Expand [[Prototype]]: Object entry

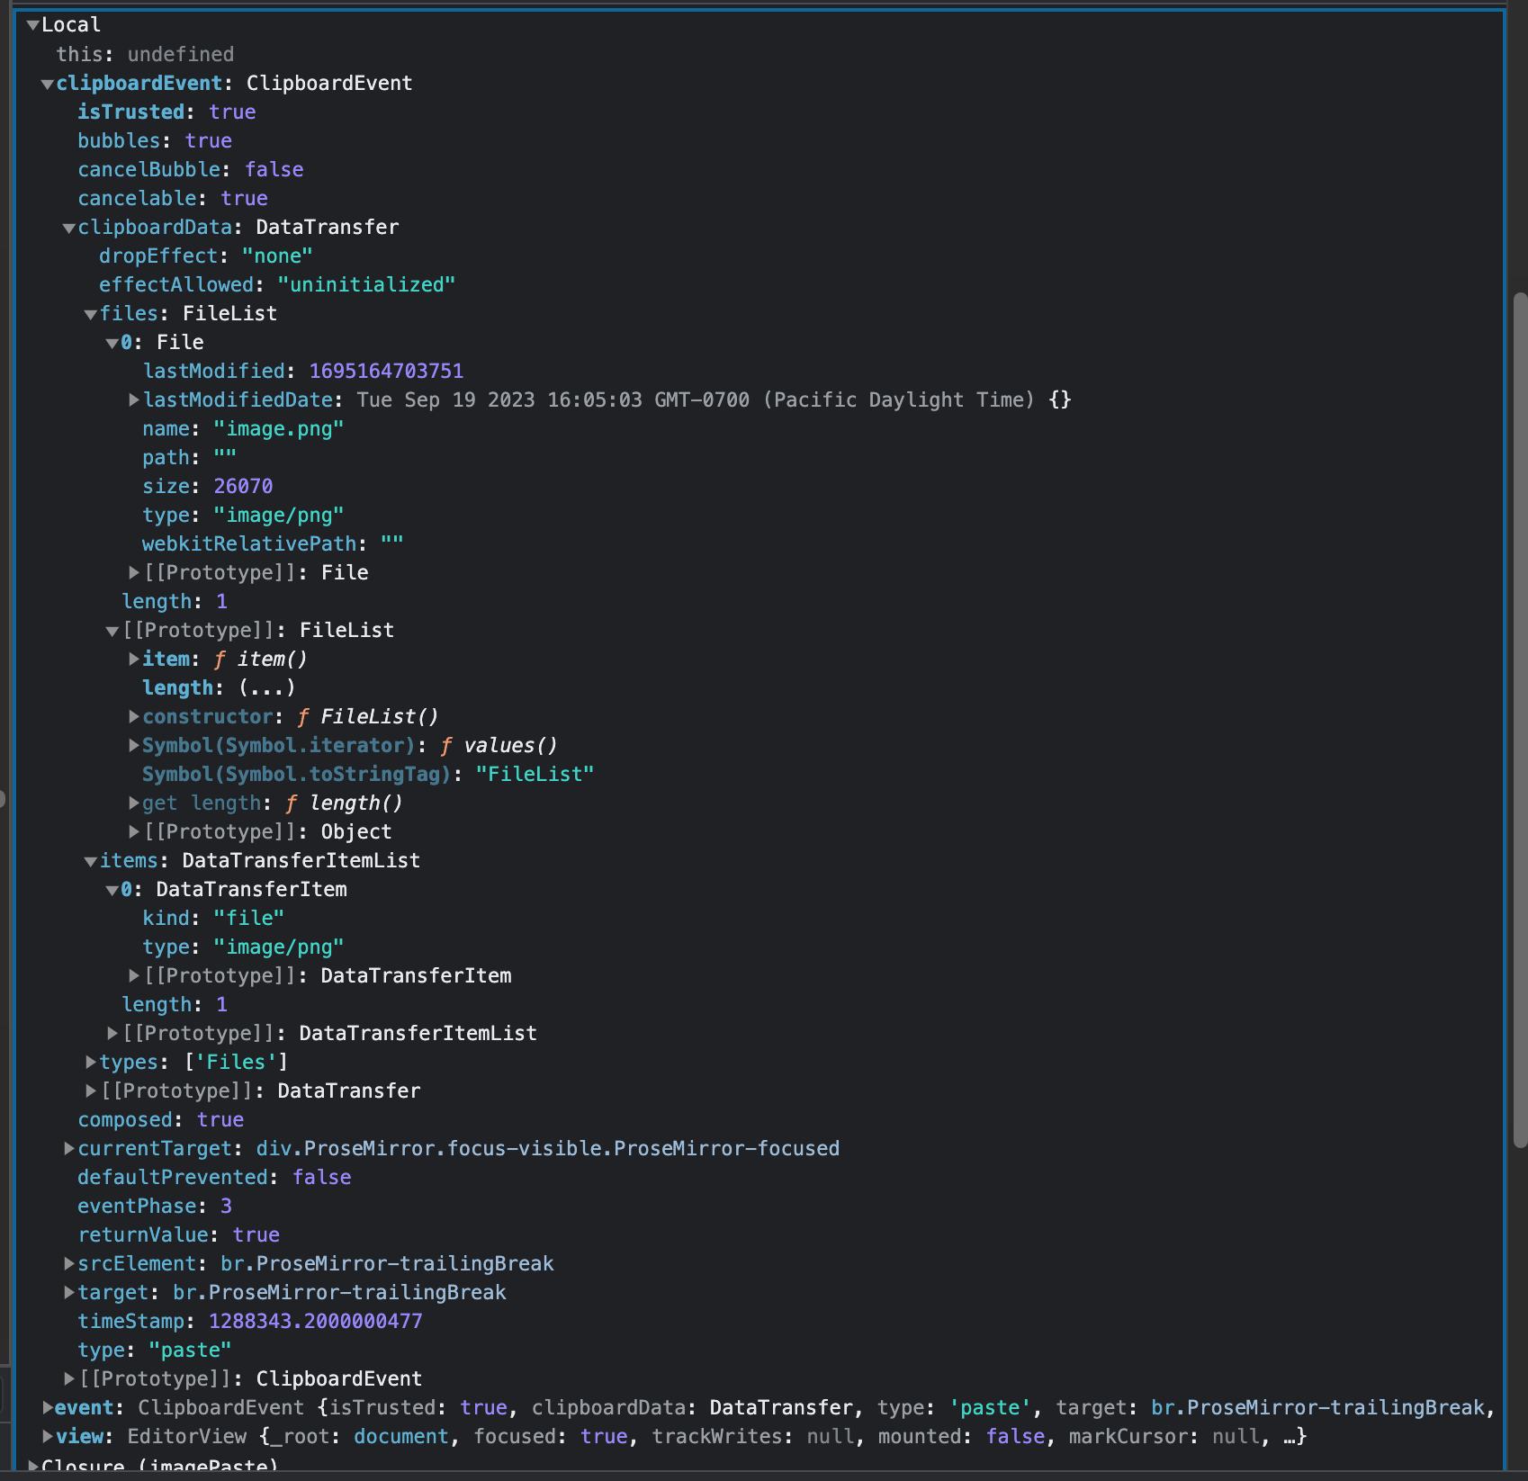pos(132,831)
